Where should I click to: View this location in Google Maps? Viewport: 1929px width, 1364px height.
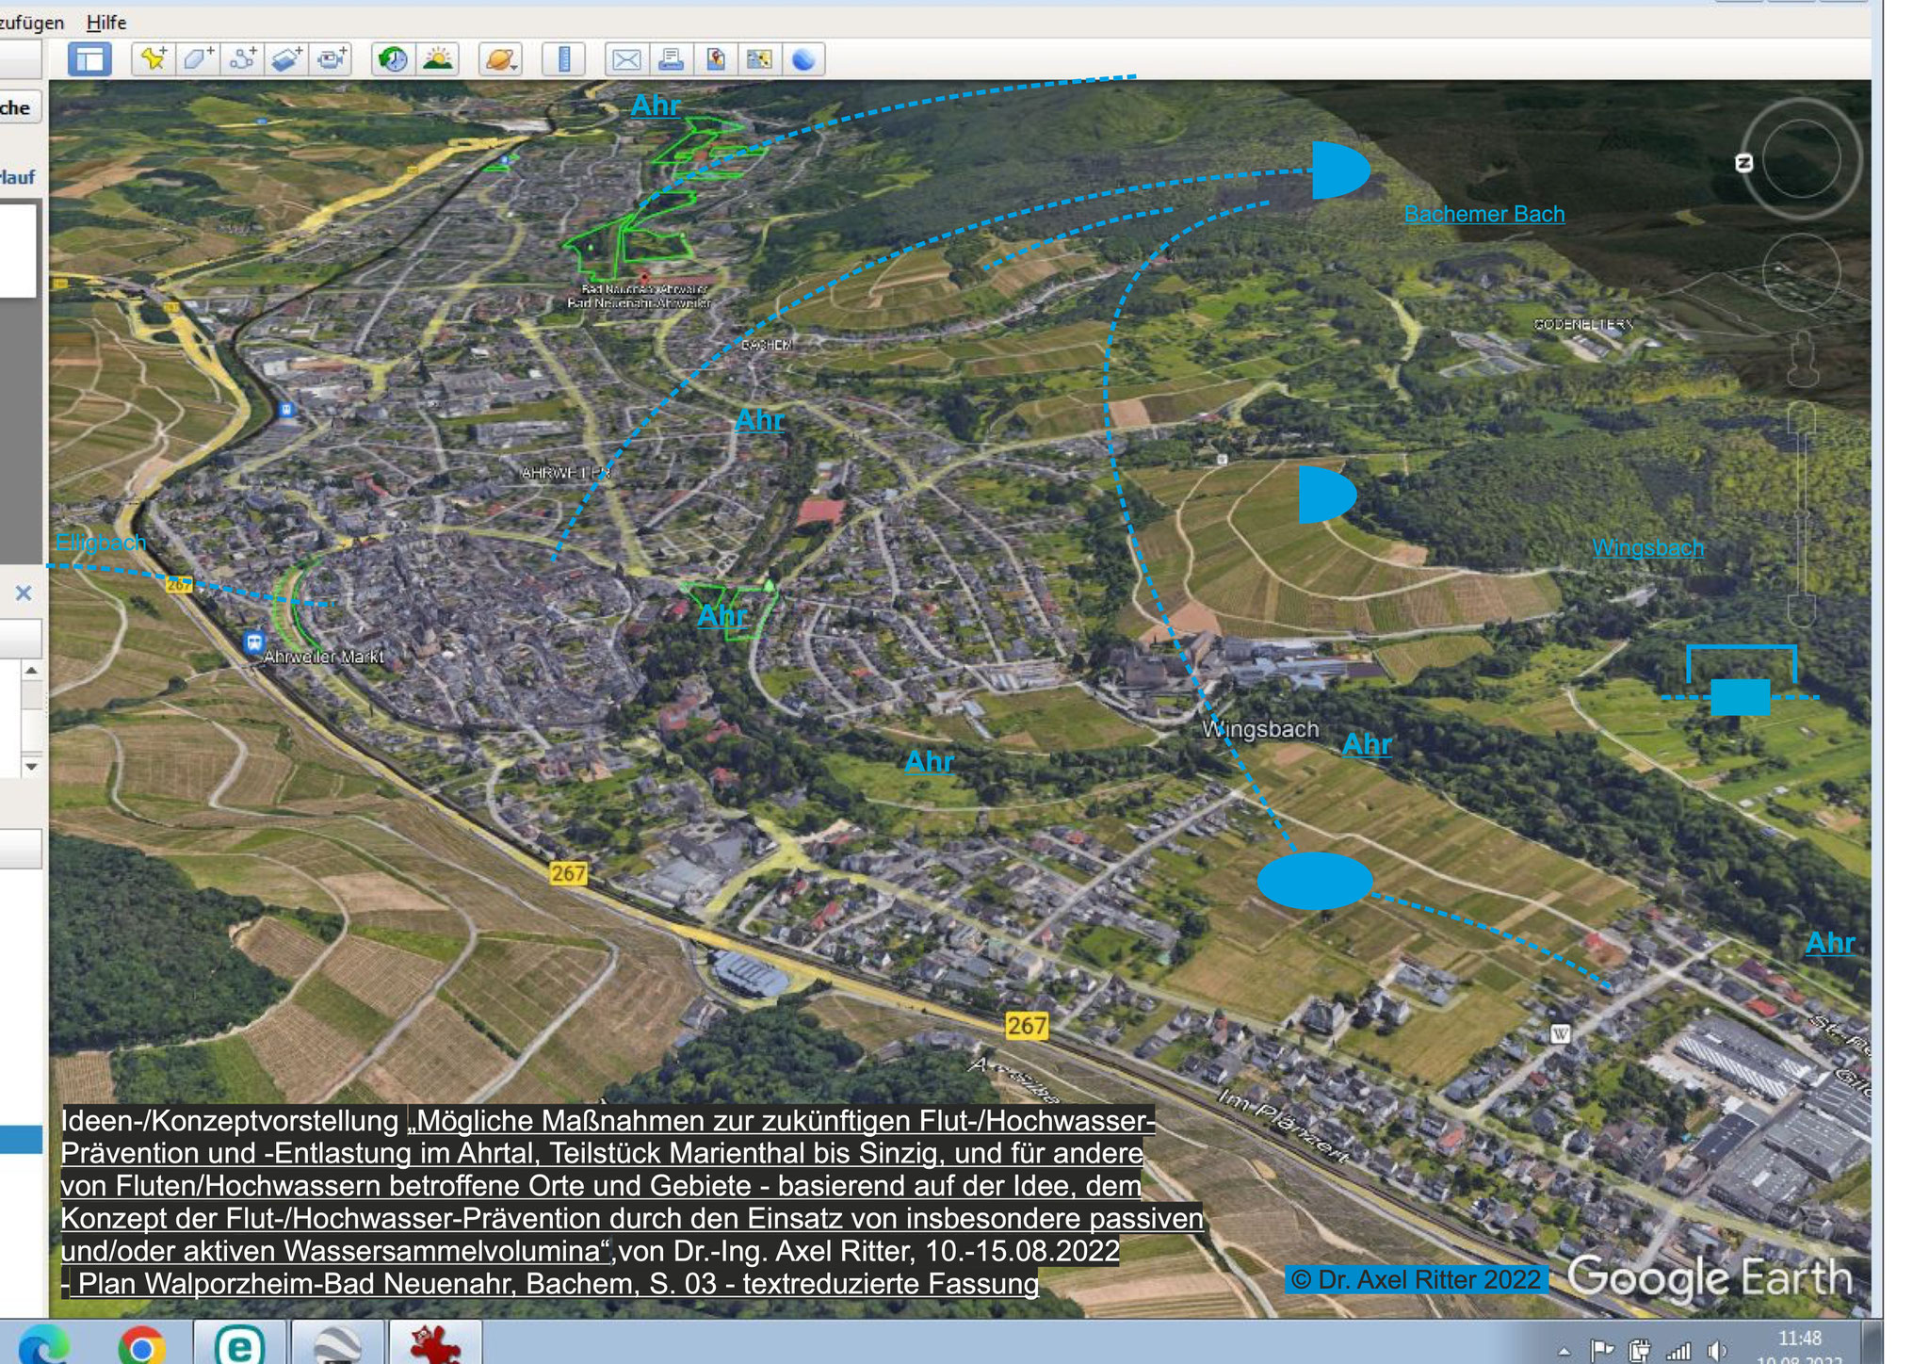[x=759, y=59]
